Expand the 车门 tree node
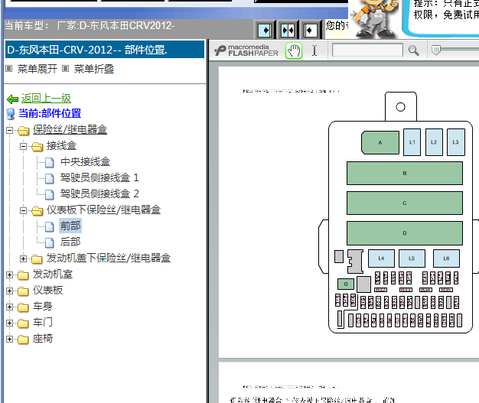The height and width of the screenshot is (403, 479). [9, 323]
